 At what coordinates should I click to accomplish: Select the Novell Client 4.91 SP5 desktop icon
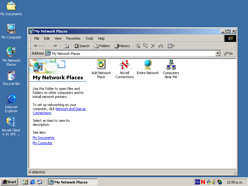[11, 126]
